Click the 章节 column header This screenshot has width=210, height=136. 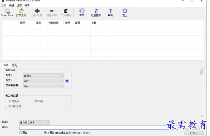click(41, 23)
